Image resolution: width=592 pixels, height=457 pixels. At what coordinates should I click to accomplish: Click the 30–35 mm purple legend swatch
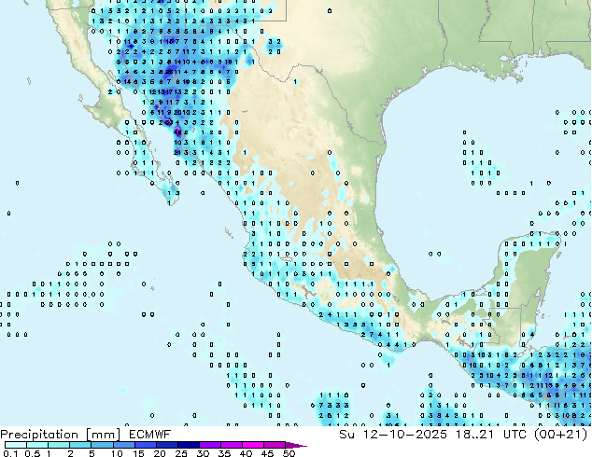pos(210,445)
